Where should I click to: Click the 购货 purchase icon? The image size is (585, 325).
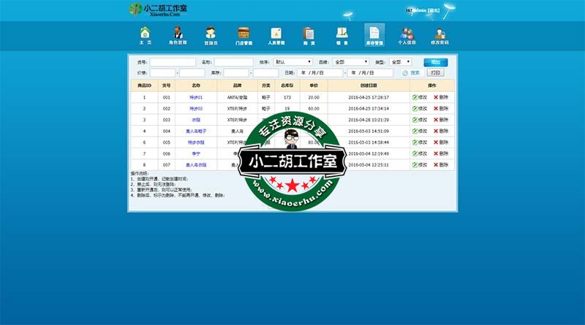pos(309,34)
